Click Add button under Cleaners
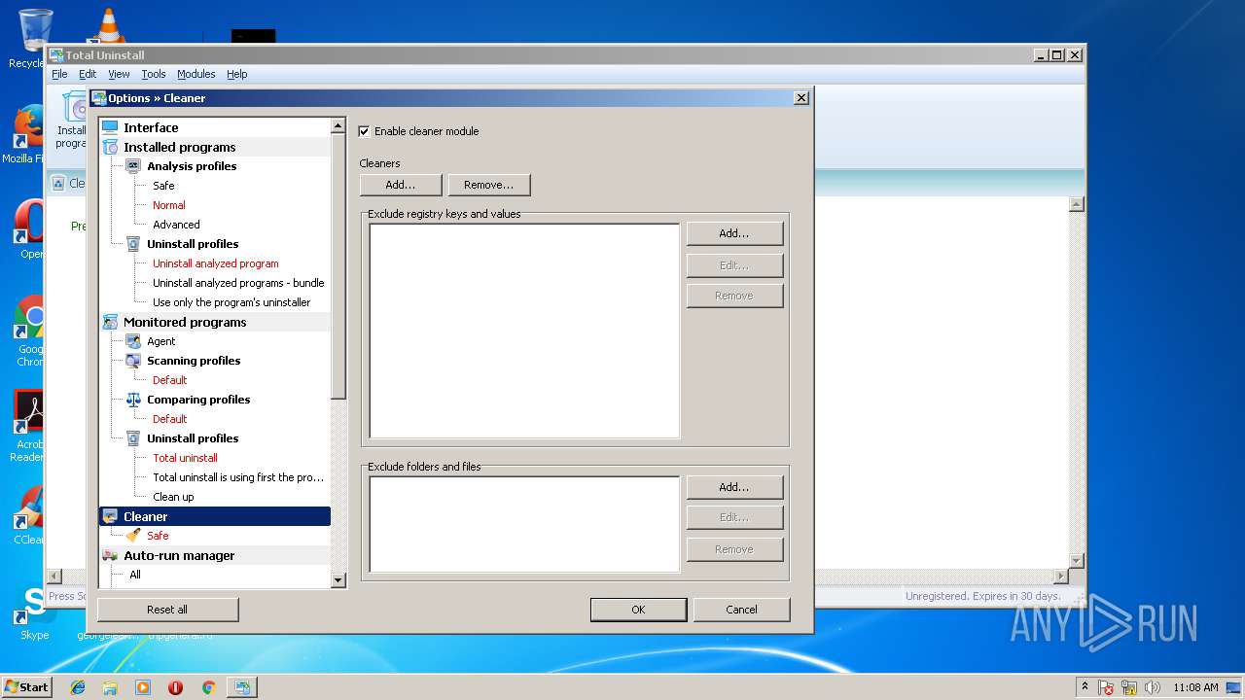This screenshot has width=1245, height=700. pyautogui.click(x=401, y=185)
